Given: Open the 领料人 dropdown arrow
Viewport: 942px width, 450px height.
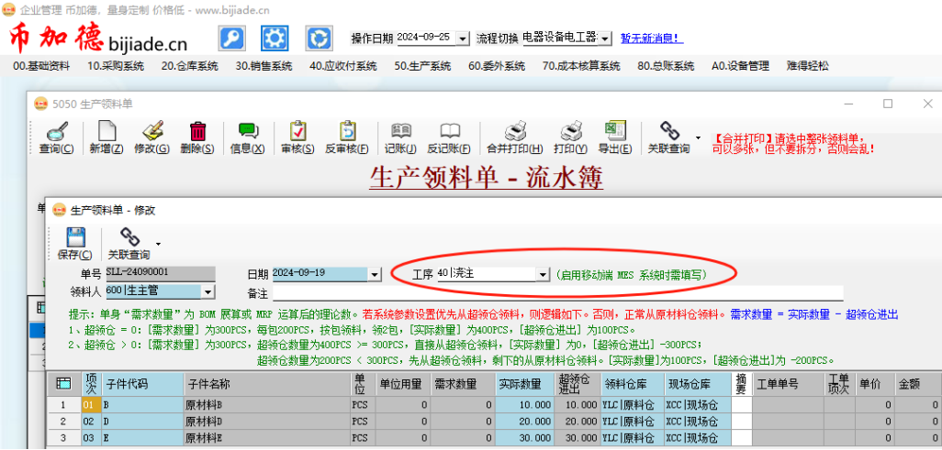Looking at the screenshot, I should click(x=208, y=291).
